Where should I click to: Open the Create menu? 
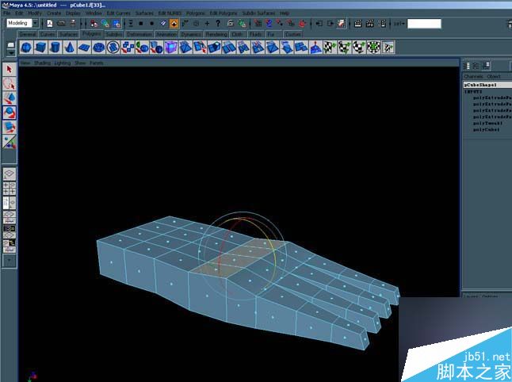pyautogui.click(x=54, y=13)
